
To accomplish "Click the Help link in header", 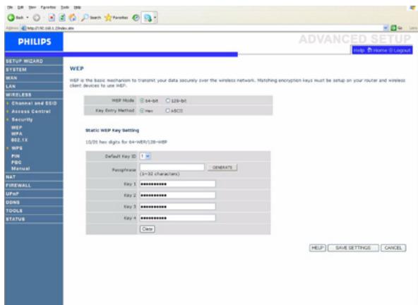I will (x=359, y=50).
